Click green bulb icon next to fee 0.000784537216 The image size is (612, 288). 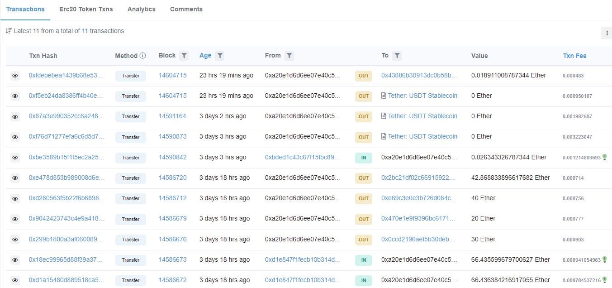(604, 280)
